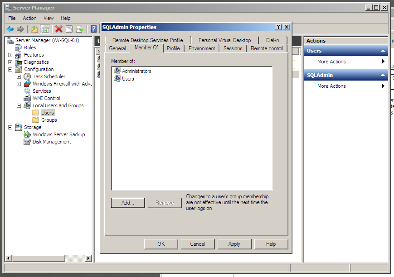Expand the Features tree node
Screen dimensions: 394x277
click(x=10, y=55)
